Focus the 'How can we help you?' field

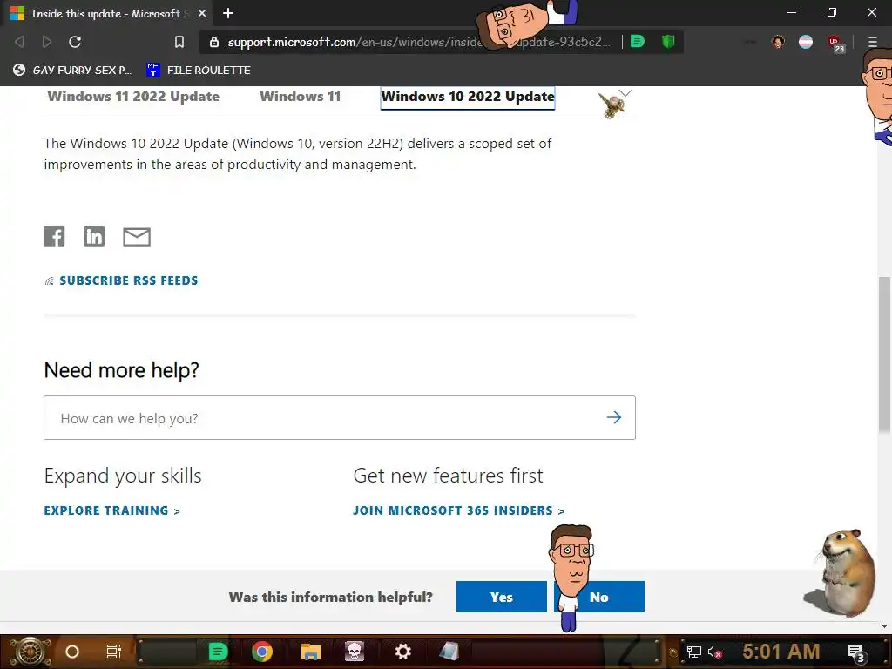340,417
